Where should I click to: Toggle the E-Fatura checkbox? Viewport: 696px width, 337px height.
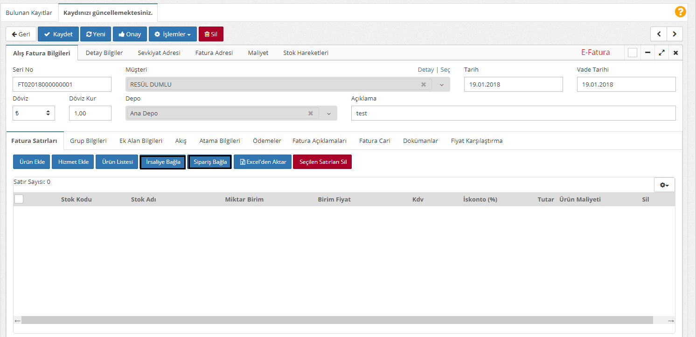pos(632,53)
